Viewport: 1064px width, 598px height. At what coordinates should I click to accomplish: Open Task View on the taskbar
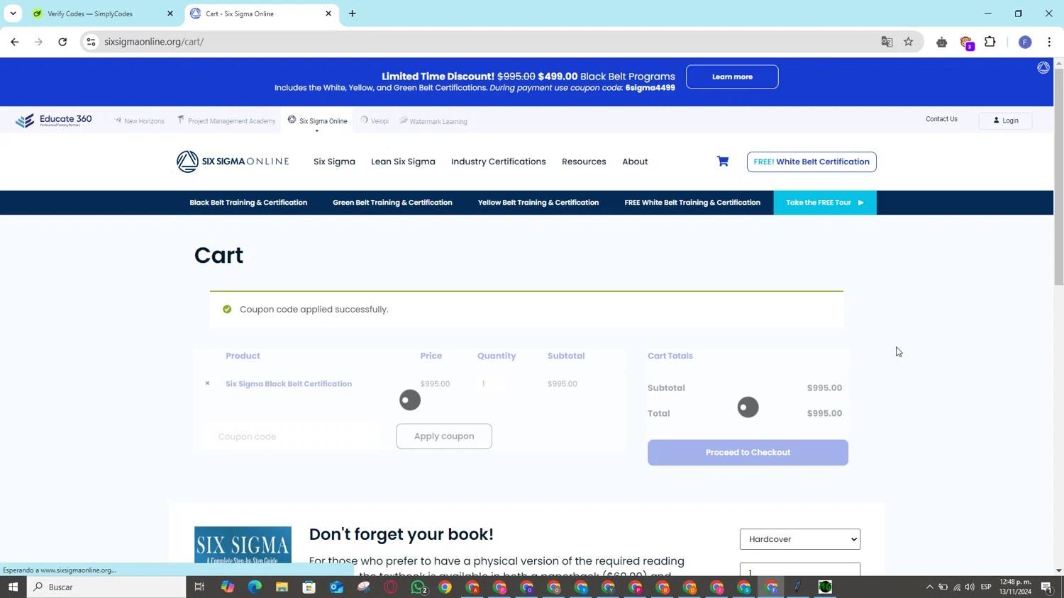click(x=199, y=587)
